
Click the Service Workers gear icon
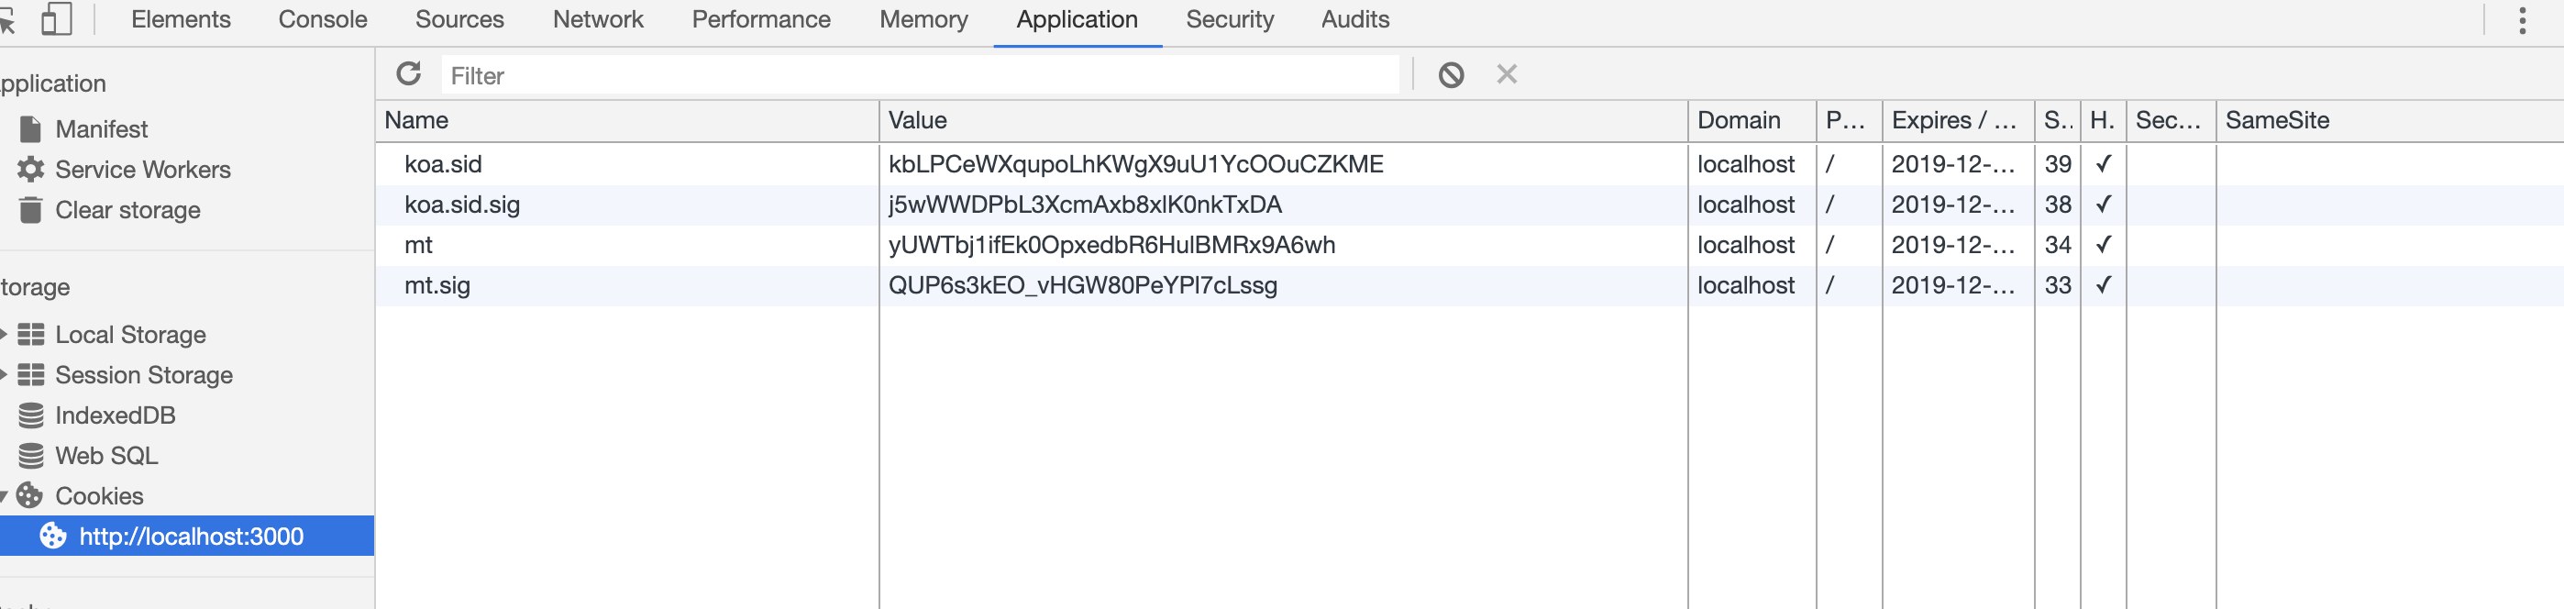(31, 169)
